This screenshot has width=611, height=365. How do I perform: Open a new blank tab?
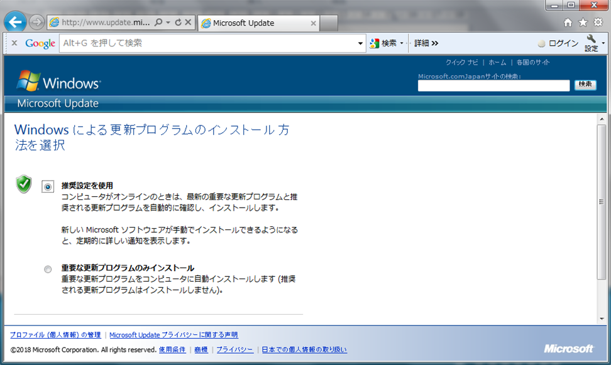point(329,23)
